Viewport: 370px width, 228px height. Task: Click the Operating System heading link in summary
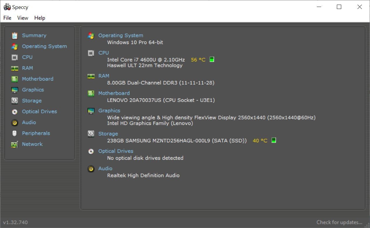click(121, 35)
